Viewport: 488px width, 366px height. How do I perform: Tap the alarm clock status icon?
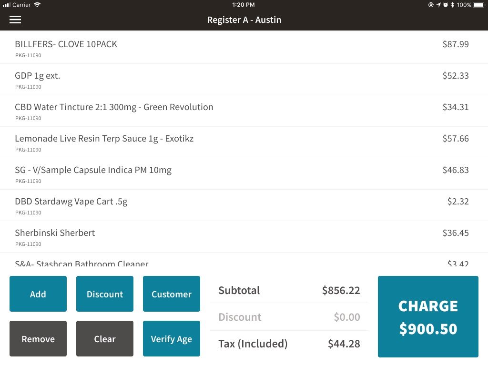[x=446, y=5]
